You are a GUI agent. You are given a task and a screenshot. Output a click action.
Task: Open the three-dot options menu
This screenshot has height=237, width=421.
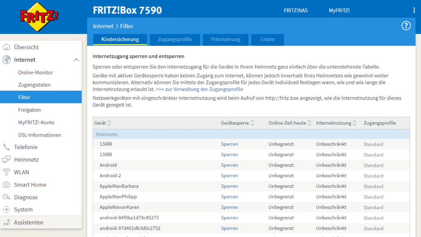pos(414,10)
